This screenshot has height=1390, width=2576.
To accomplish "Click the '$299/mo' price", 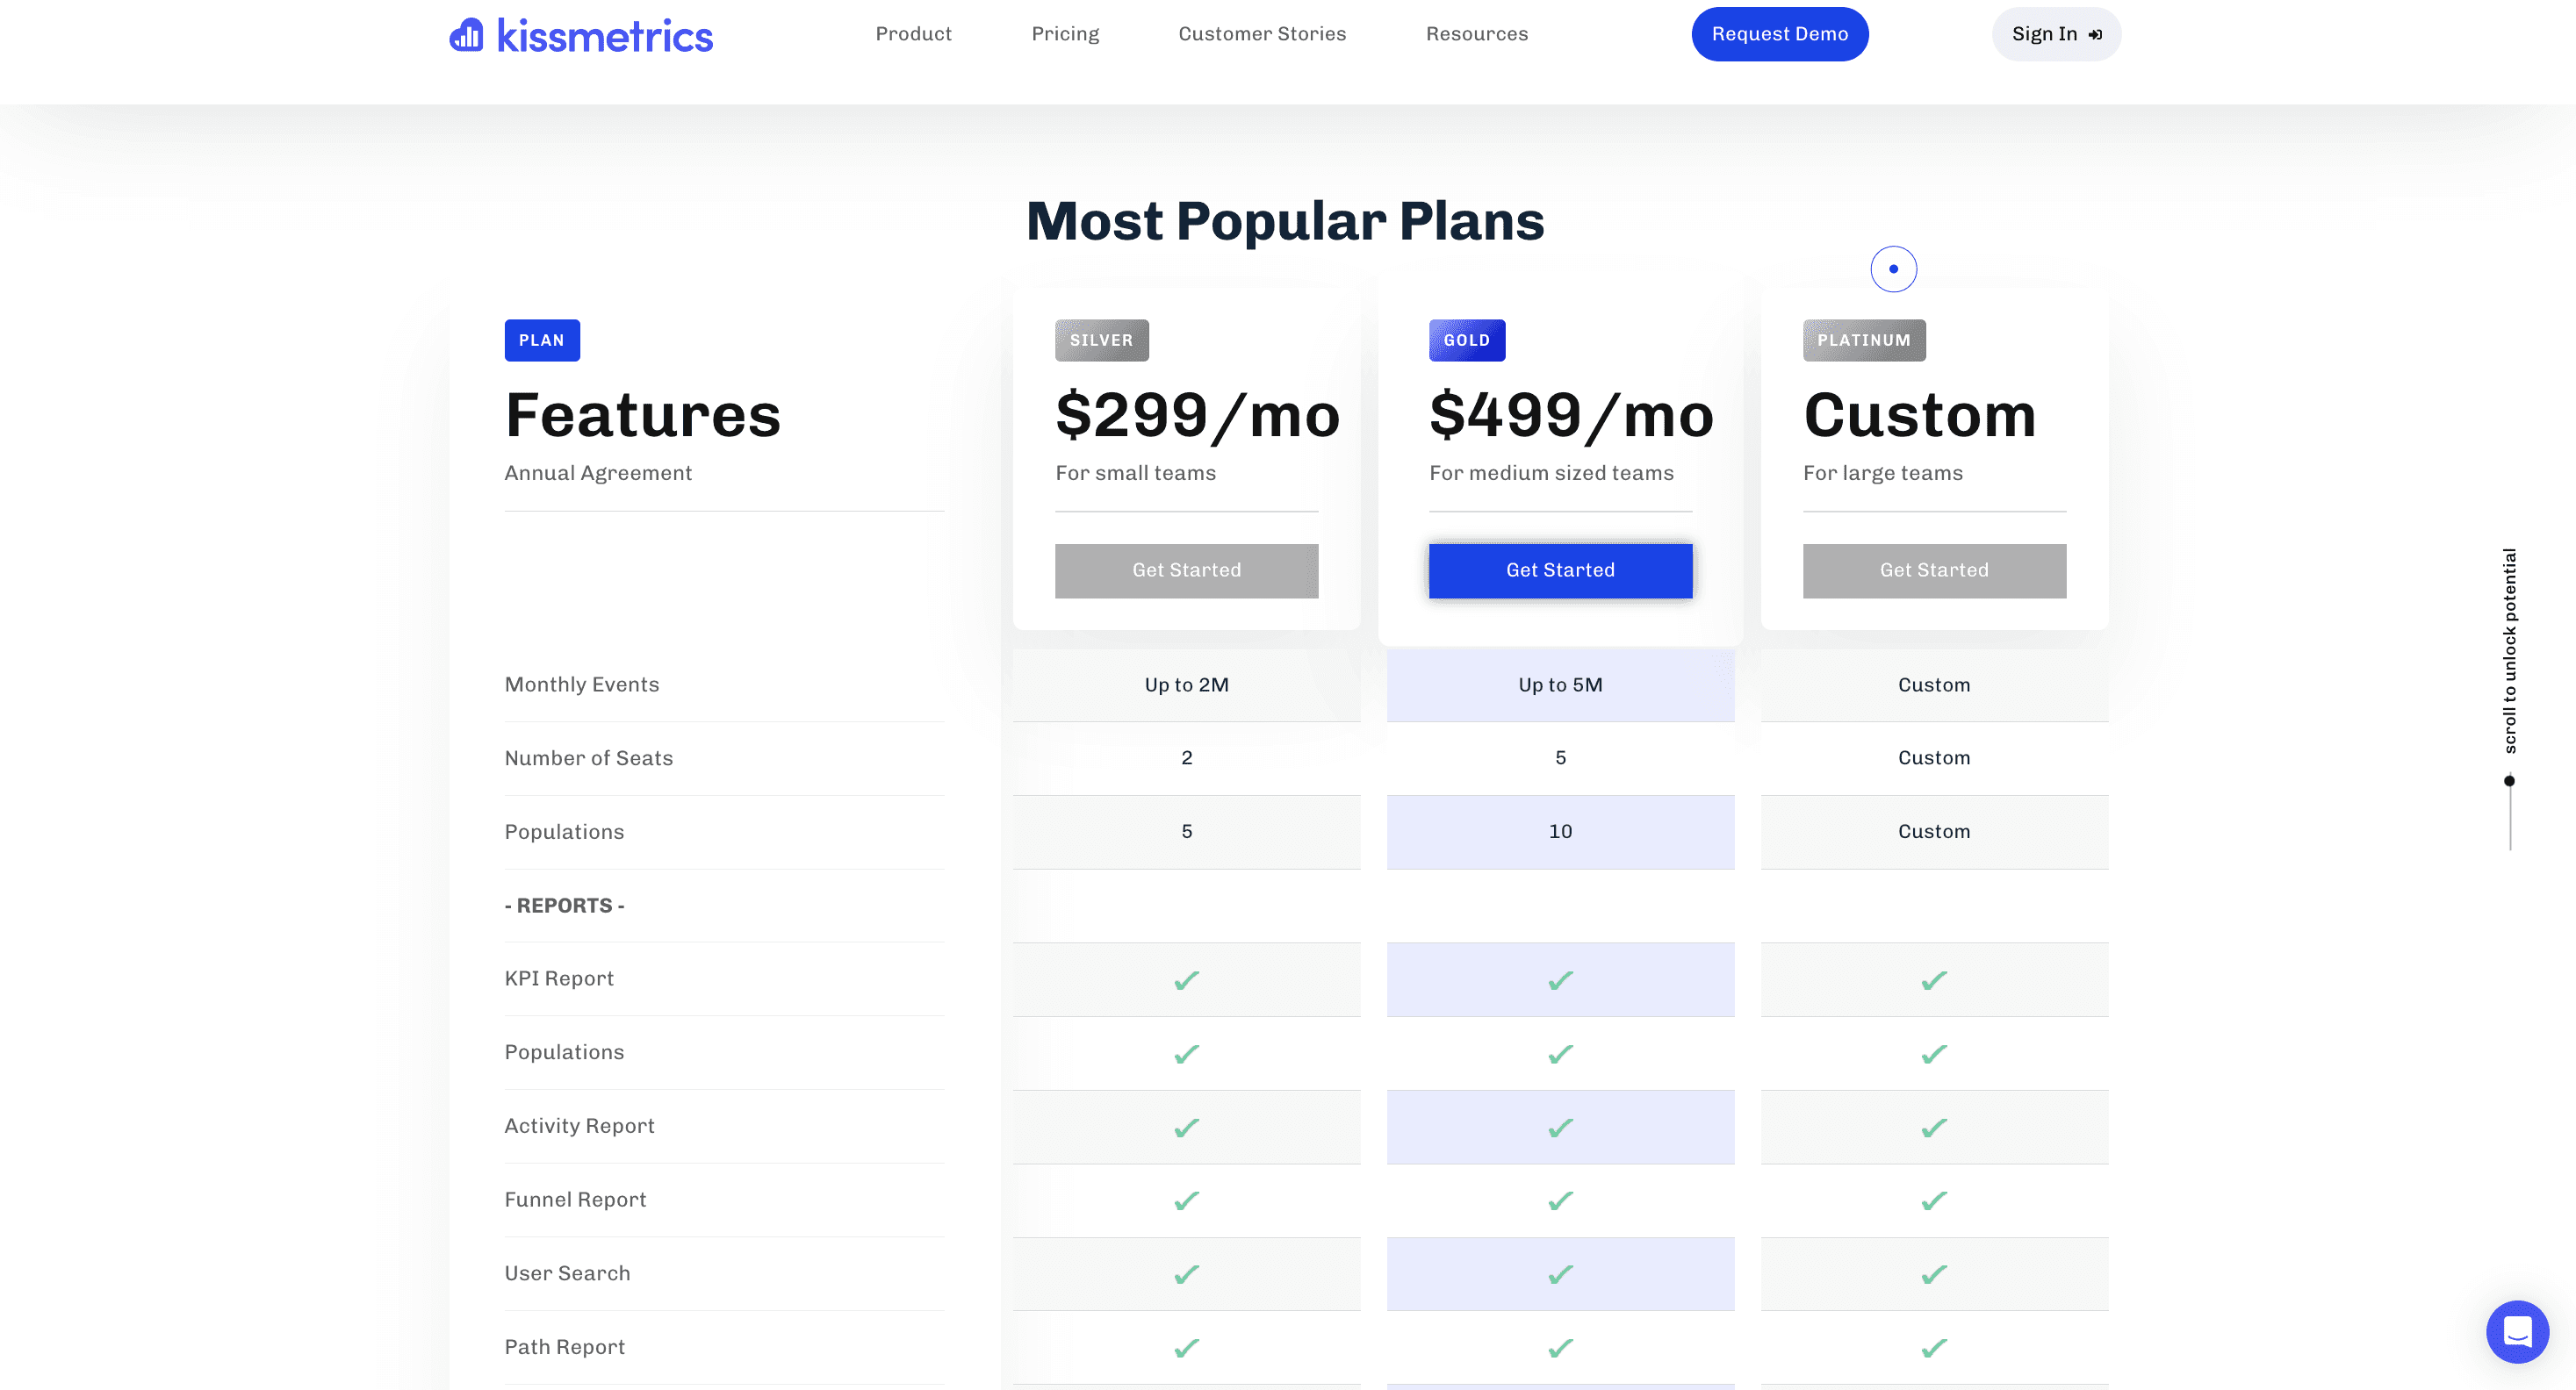I will [x=1197, y=415].
